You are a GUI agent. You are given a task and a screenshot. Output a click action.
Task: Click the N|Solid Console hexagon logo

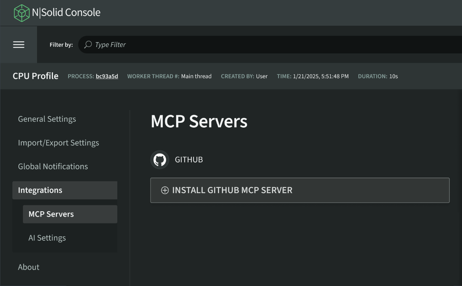point(21,12)
